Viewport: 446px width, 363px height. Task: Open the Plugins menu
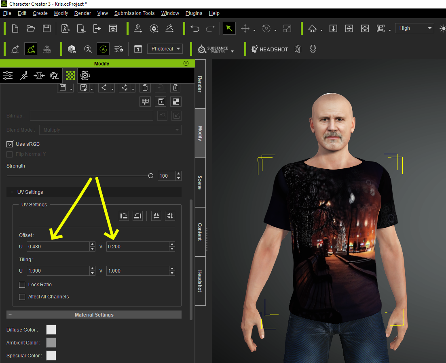pyautogui.click(x=194, y=13)
